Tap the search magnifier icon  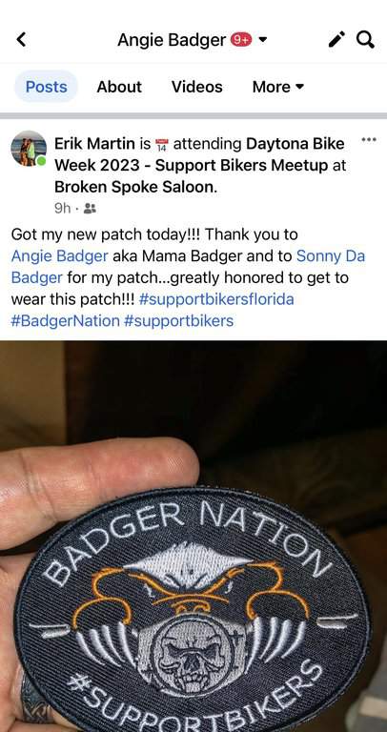[x=365, y=40]
